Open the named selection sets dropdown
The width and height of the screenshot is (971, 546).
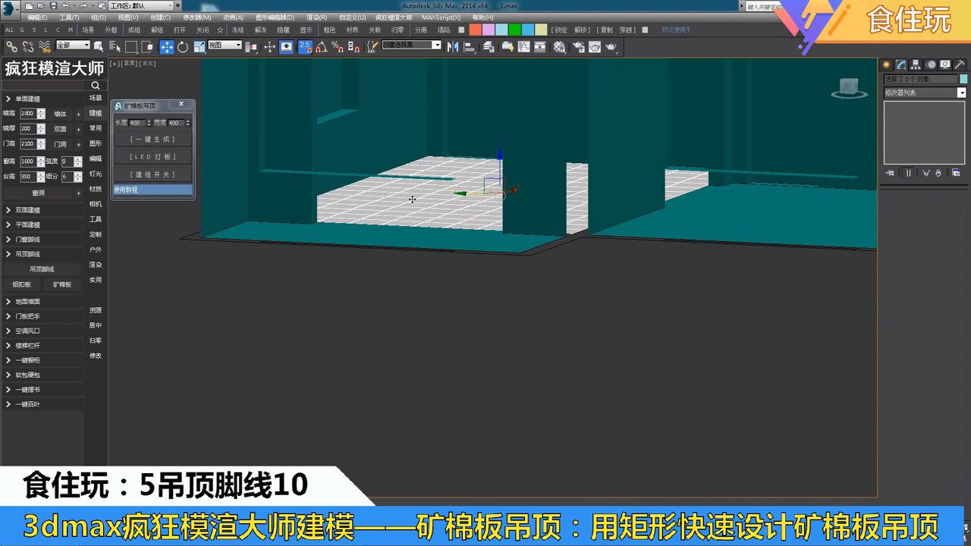coord(411,45)
